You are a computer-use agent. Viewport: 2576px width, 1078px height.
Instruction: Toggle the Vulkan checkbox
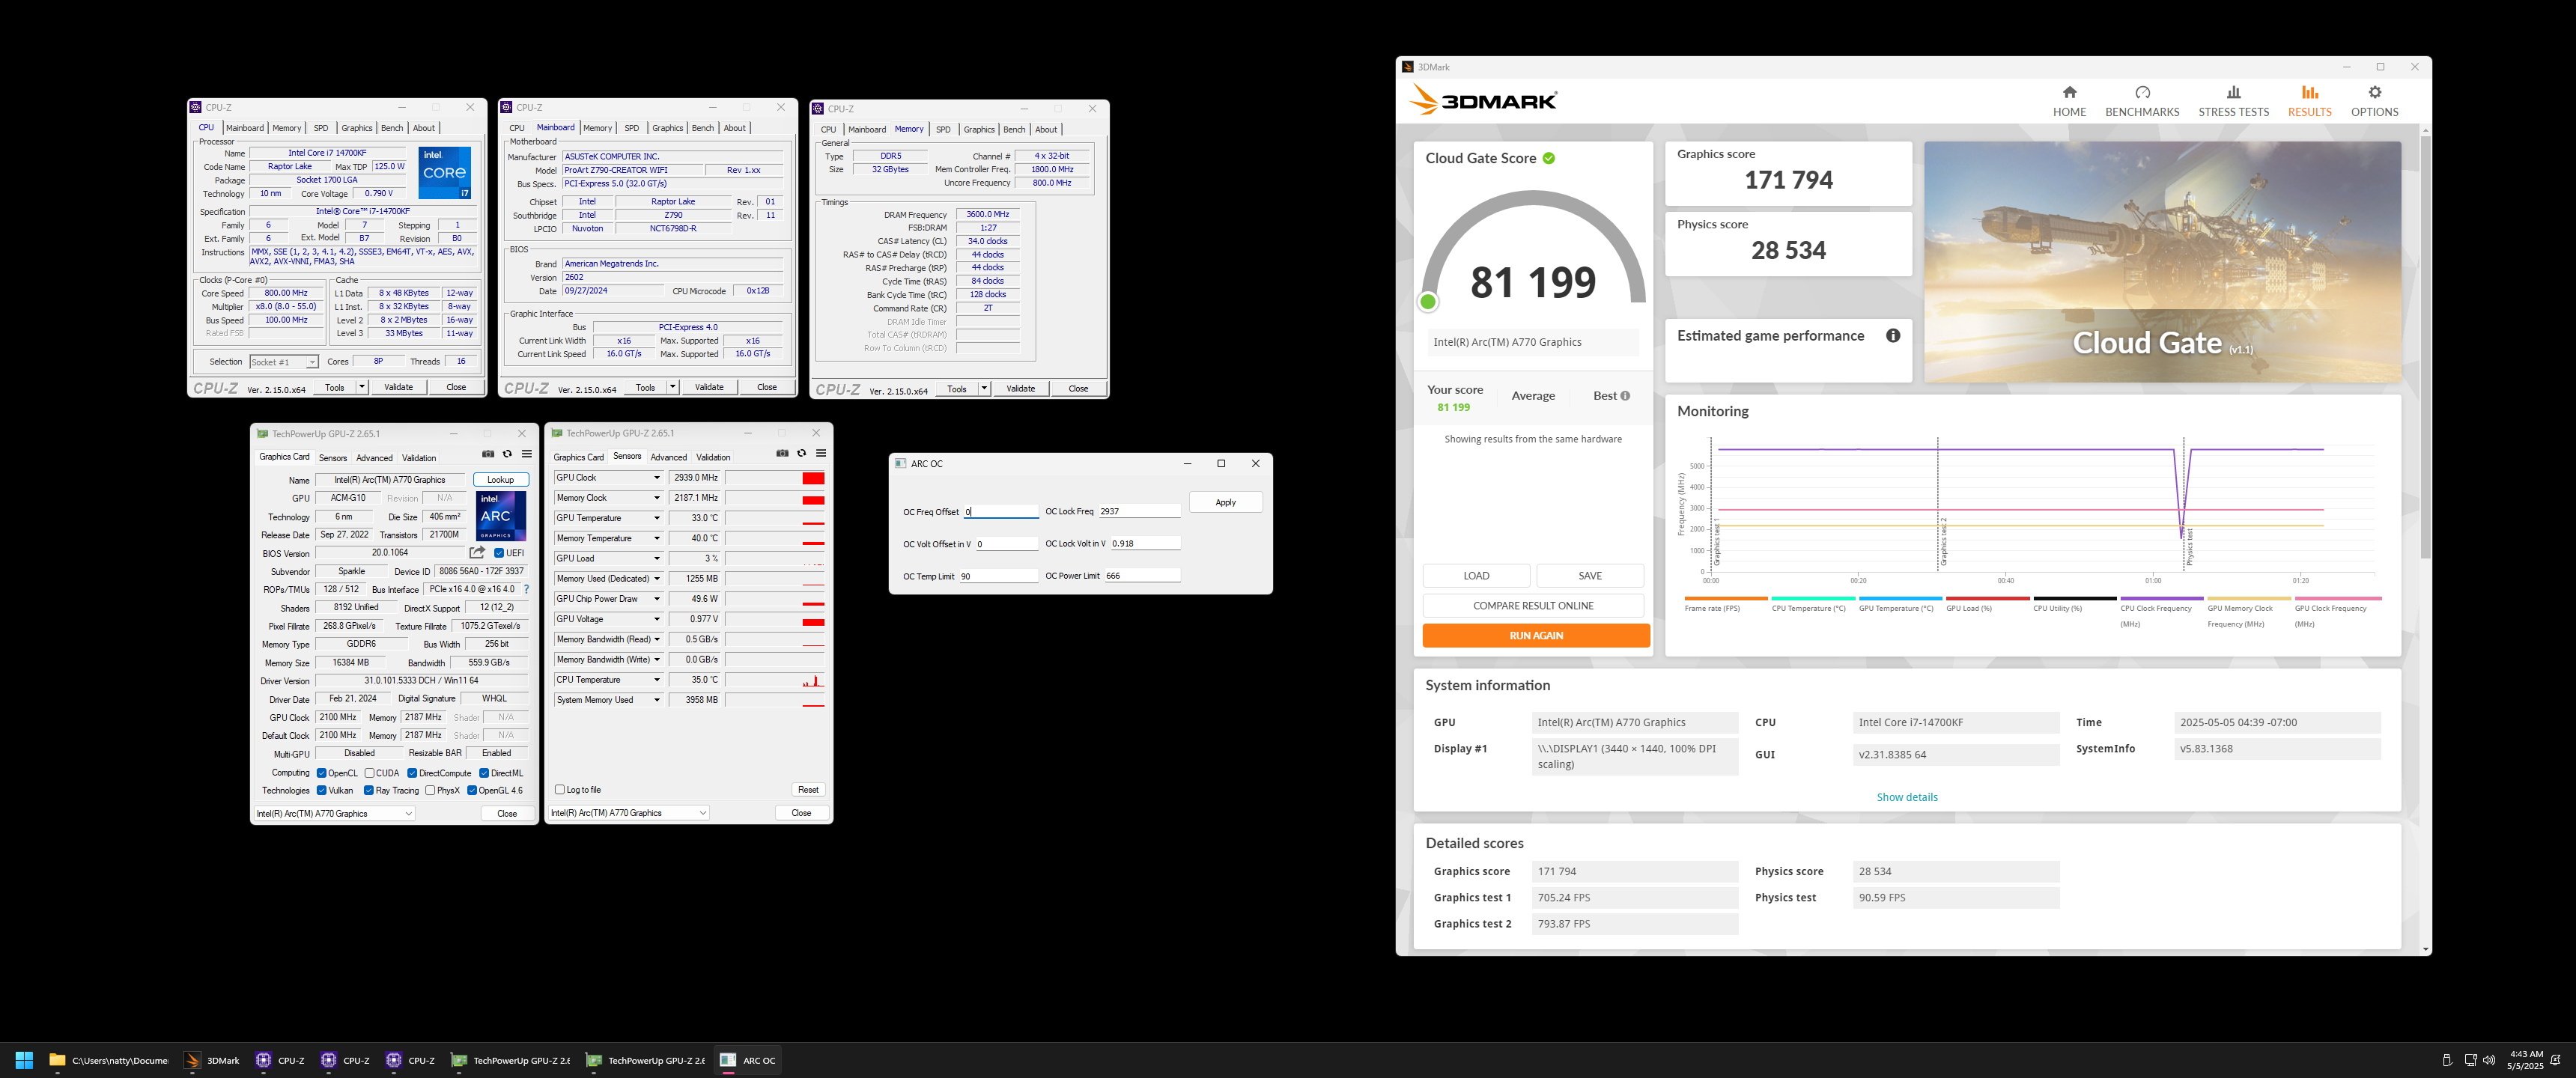[x=322, y=790]
